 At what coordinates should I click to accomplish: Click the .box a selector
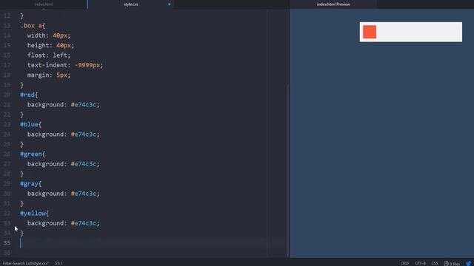31,26
